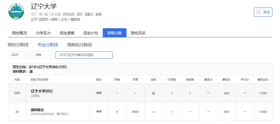Click the 保研 tag badge
The height and width of the screenshot is (124, 280).
coord(79,14)
